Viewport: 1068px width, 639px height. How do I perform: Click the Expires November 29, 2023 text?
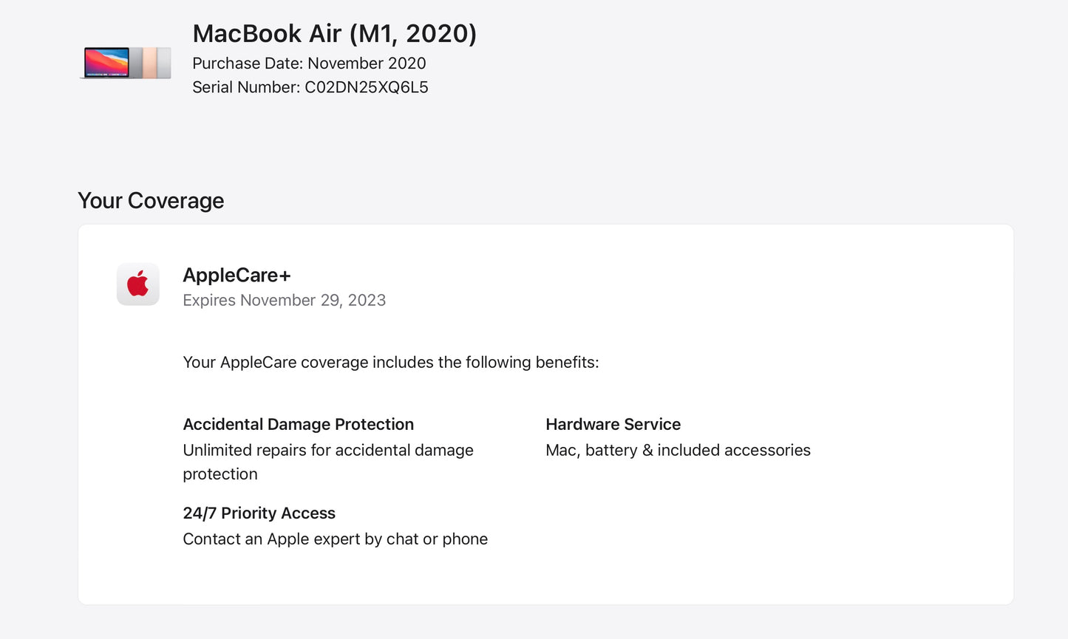click(x=284, y=300)
